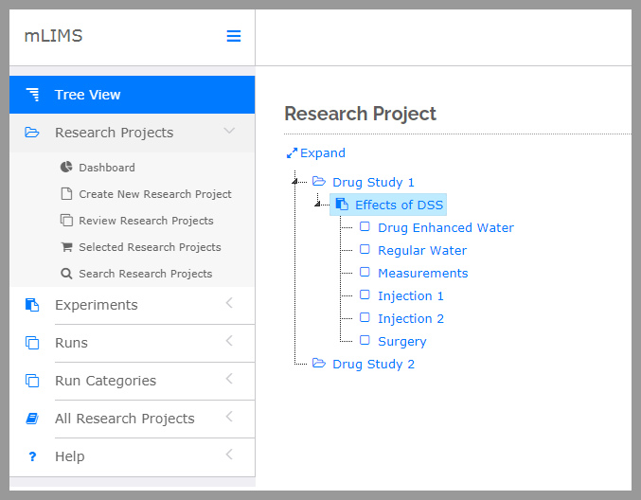Click the hamburger menu icon
This screenshot has width=641, height=500.
233,36
